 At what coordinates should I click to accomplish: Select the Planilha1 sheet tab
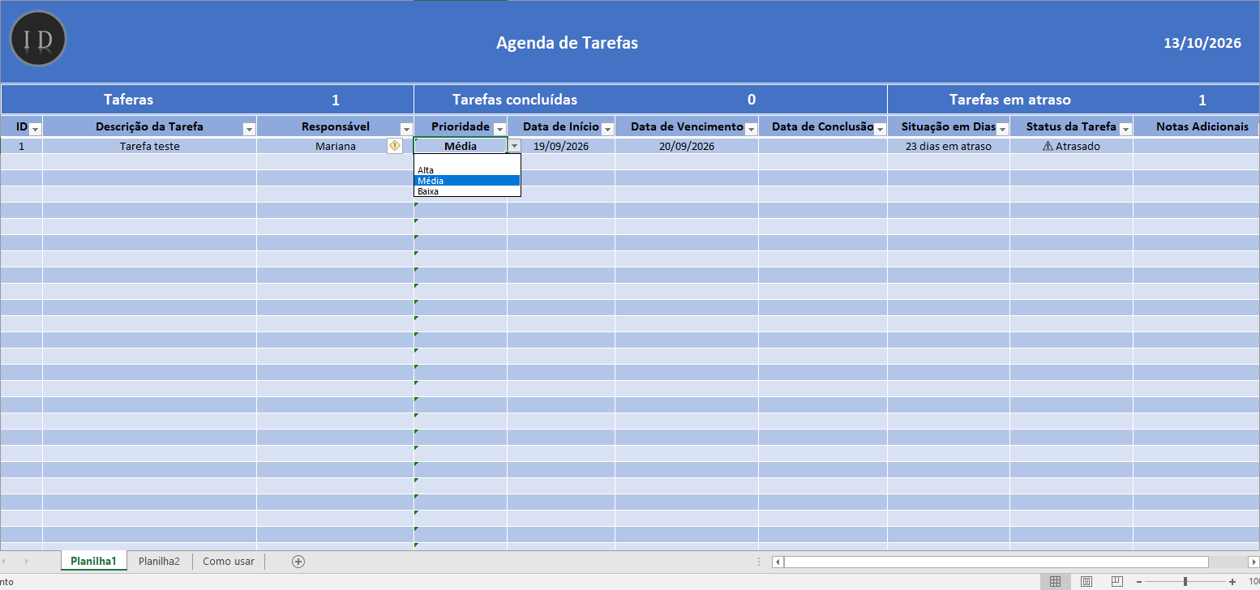click(x=93, y=561)
